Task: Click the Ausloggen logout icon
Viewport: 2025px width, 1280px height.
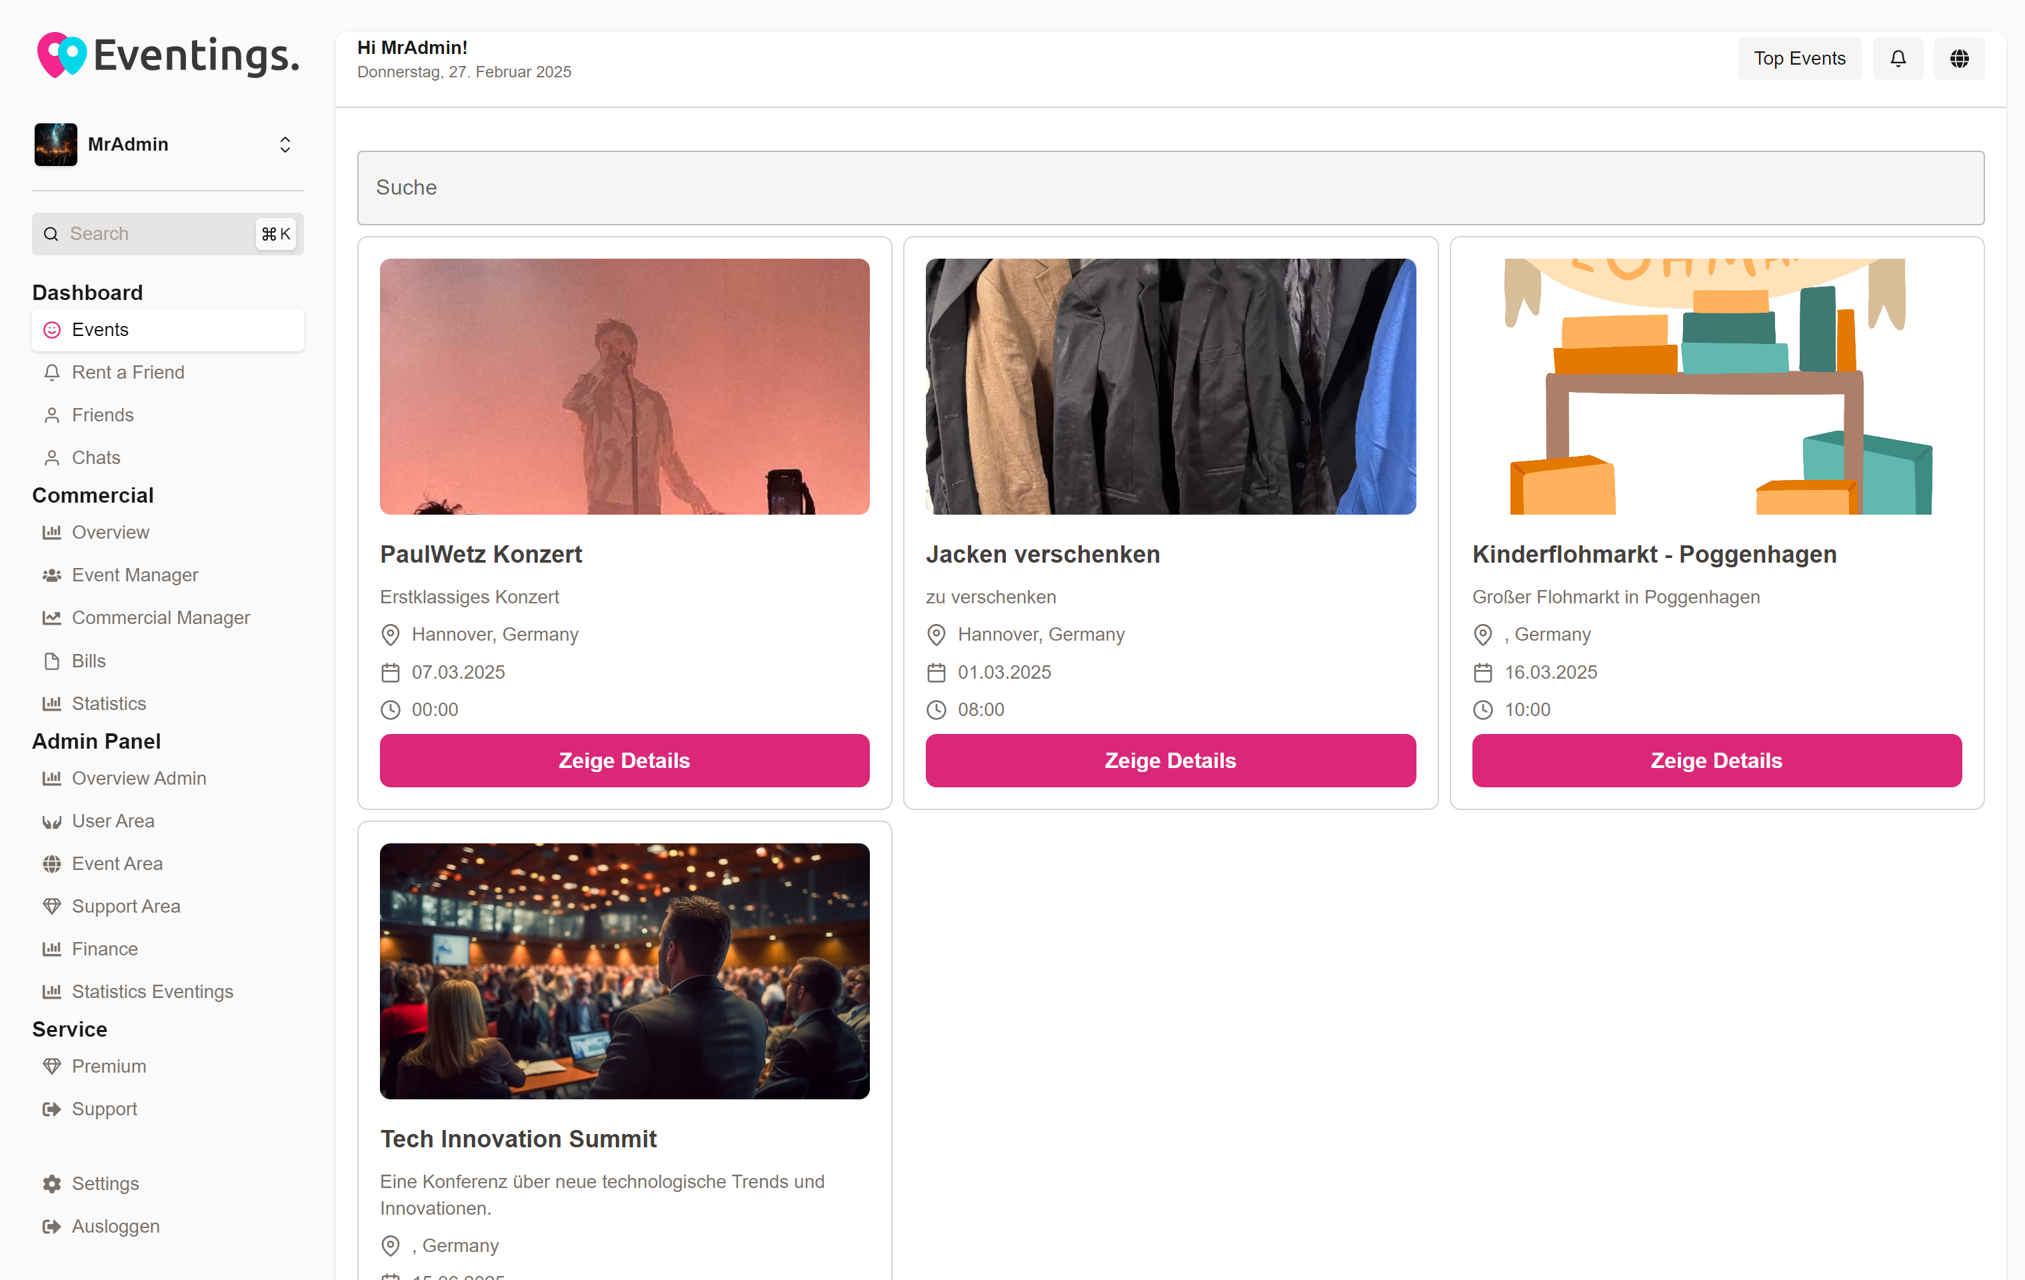Action: [52, 1226]
